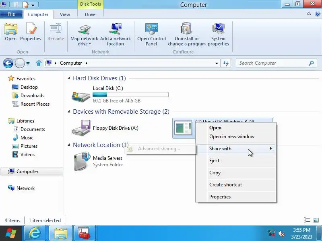
Task: Go back with the Back arrow
Action: point(8,63)
